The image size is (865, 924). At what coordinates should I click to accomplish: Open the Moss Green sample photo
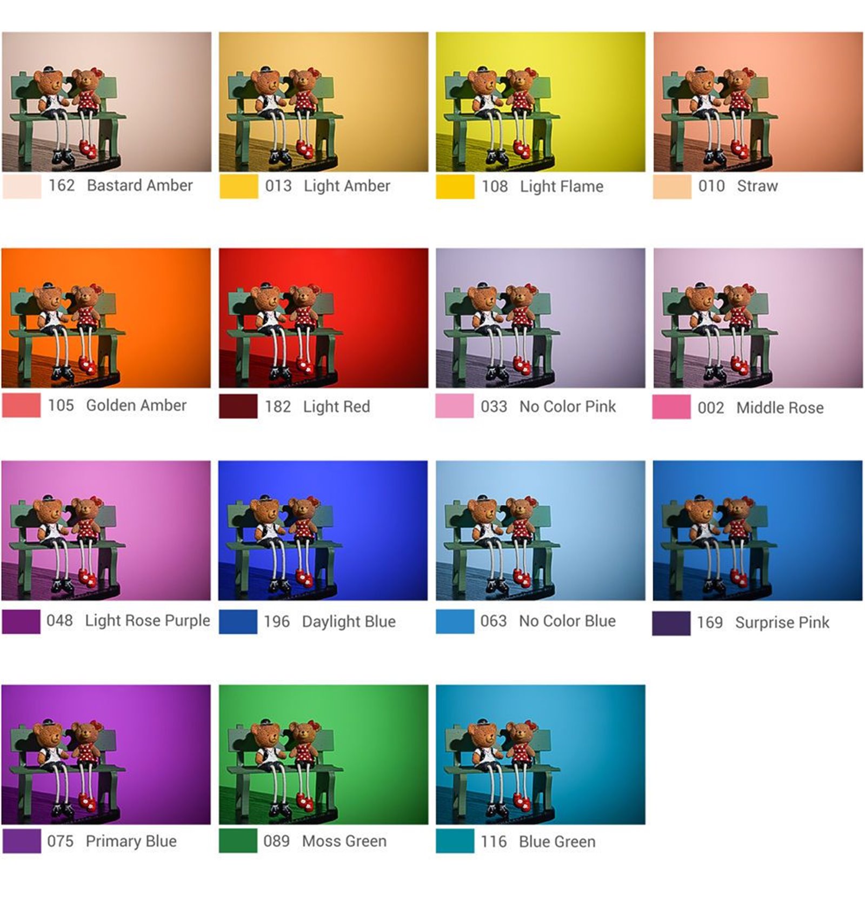coord(323,754)
